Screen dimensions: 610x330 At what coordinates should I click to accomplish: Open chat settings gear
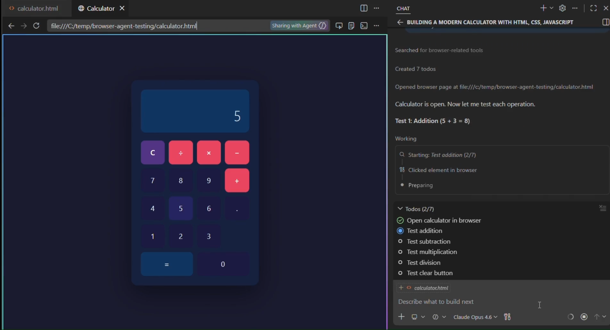coord(562,8)
